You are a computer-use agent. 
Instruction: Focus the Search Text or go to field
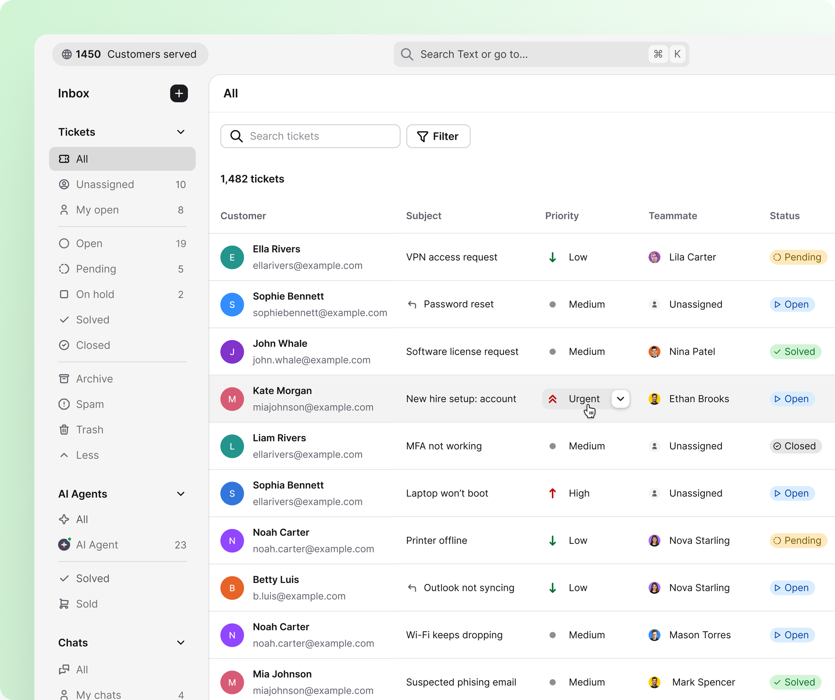point(541,54)
